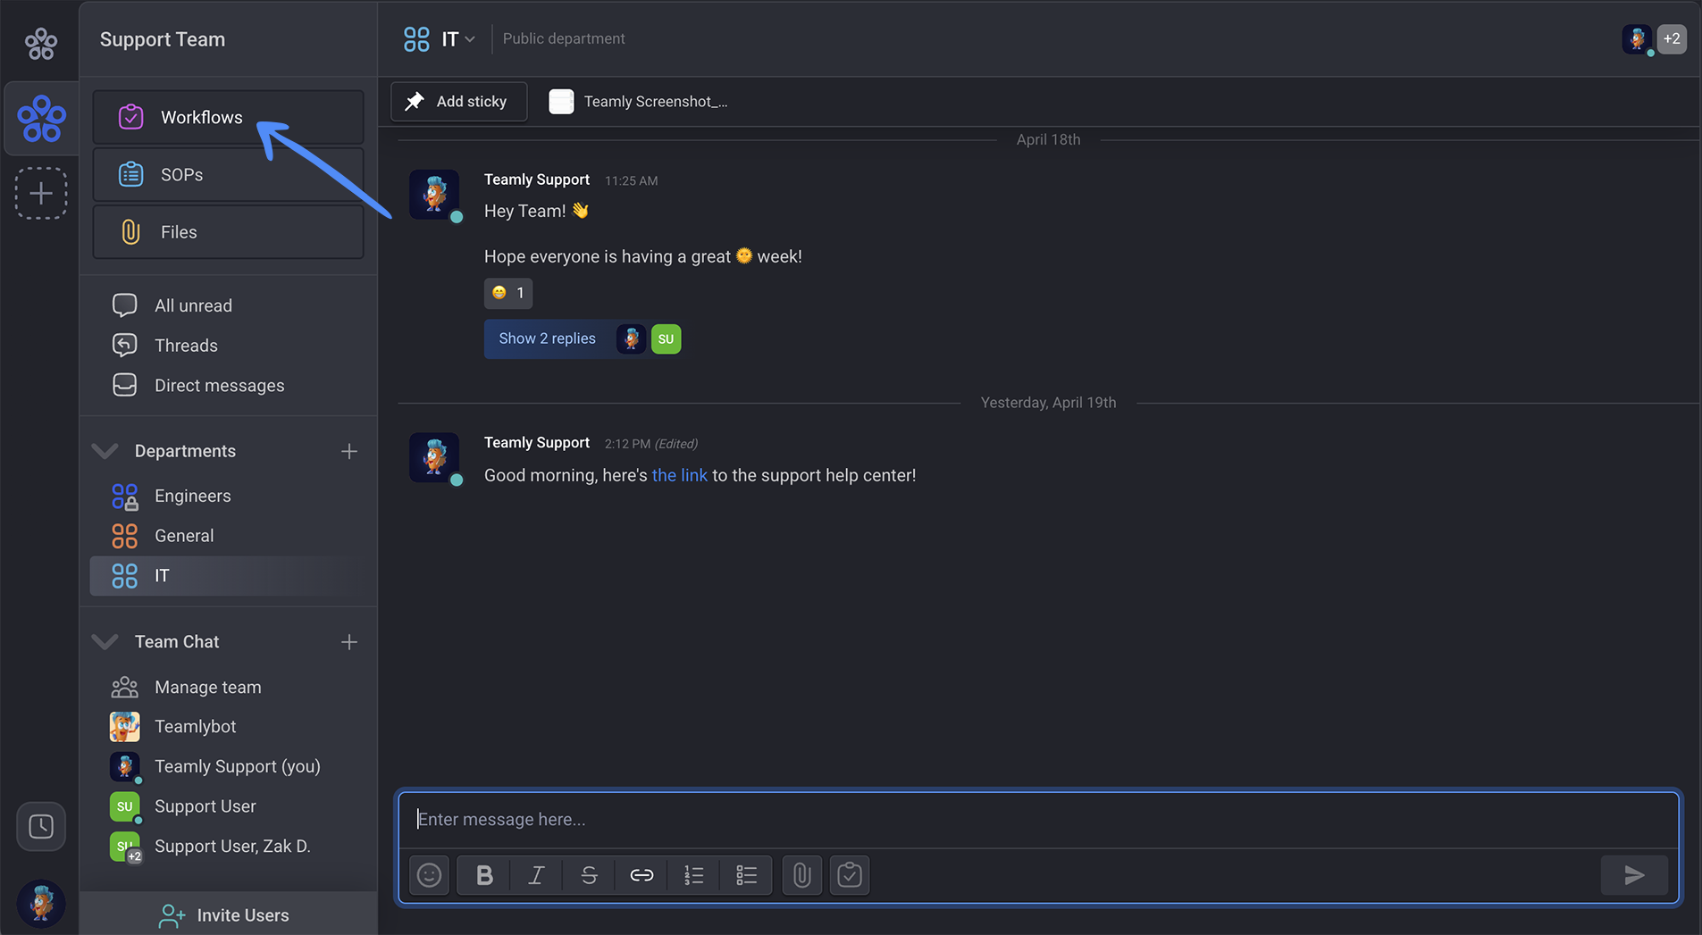The height and width of the screenshot is (935, 1702).
Task: Click the Support Team workspace title
Action: click(x=162, y=39)
